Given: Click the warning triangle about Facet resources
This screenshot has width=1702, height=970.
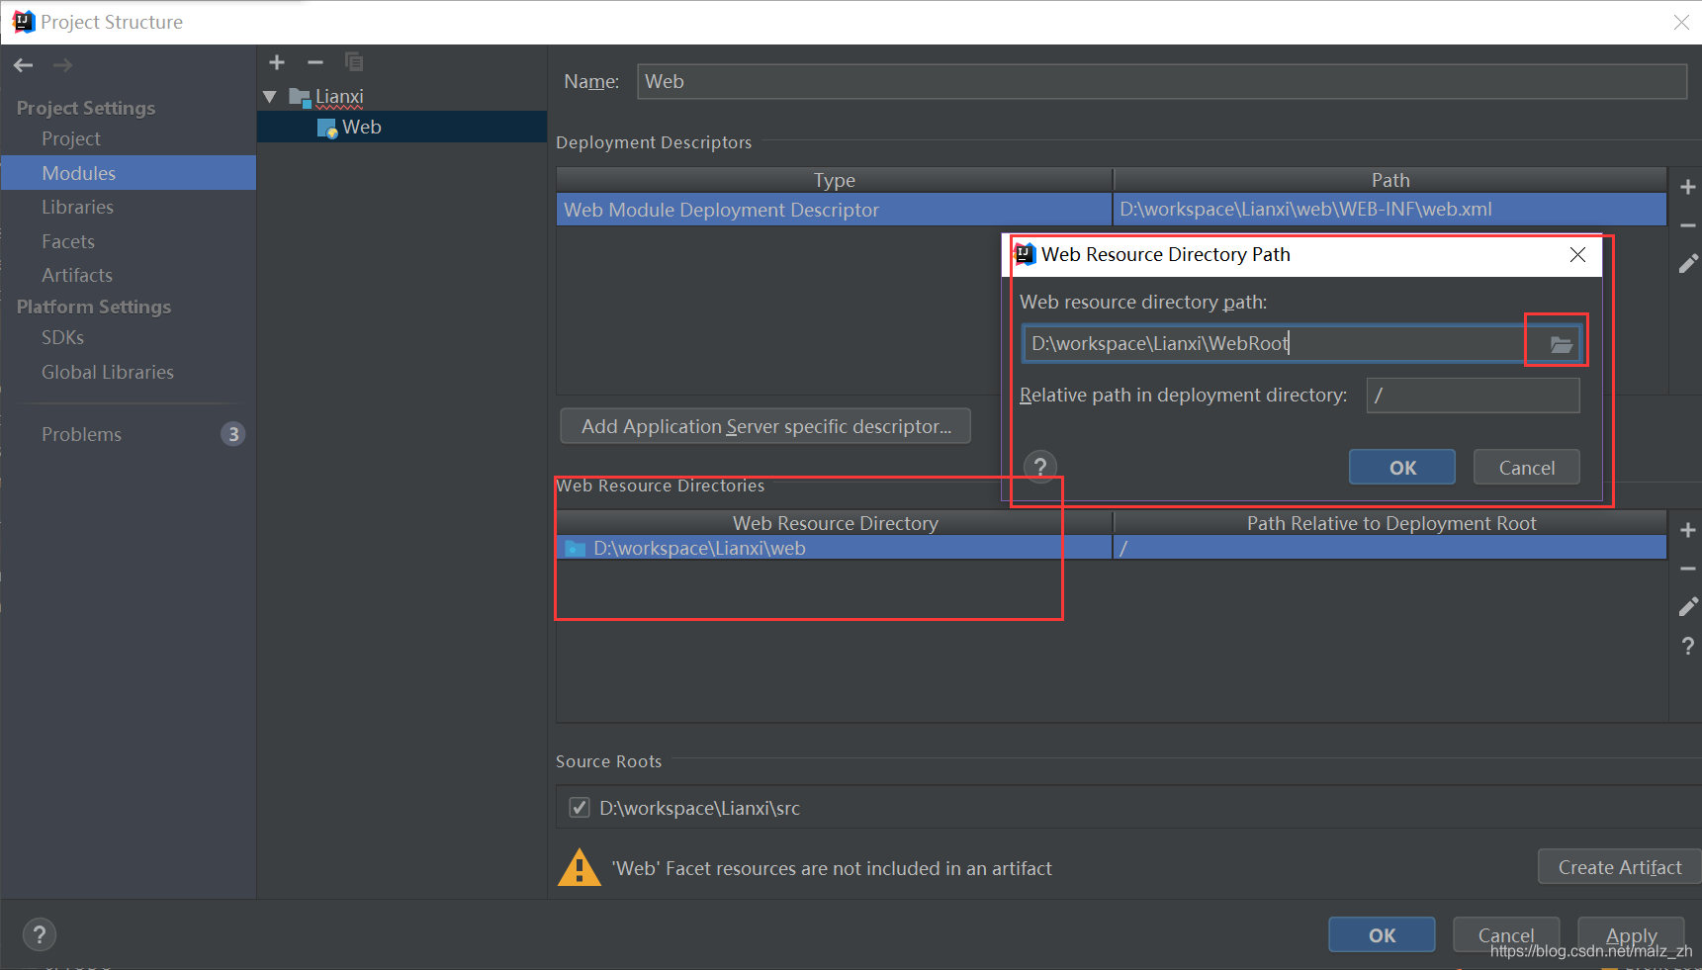Looking at the screenshot, I should pos(579,866).
